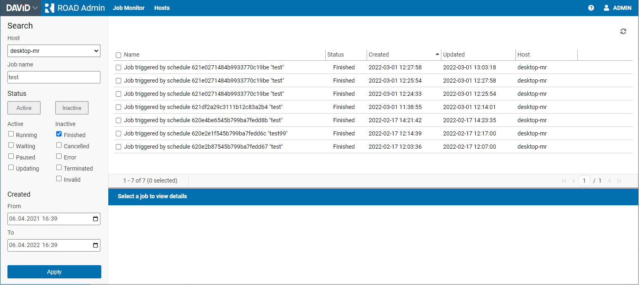639x285 pixels.
Task: Expand the DAVID product dropdown chevron
Action: click(x=35, y=8)
